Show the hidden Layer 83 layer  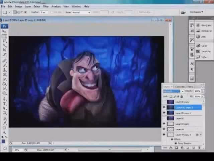tap(164, 118)
